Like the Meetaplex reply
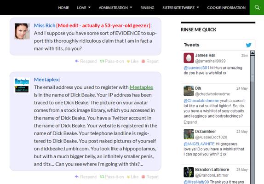 (132, 177)
